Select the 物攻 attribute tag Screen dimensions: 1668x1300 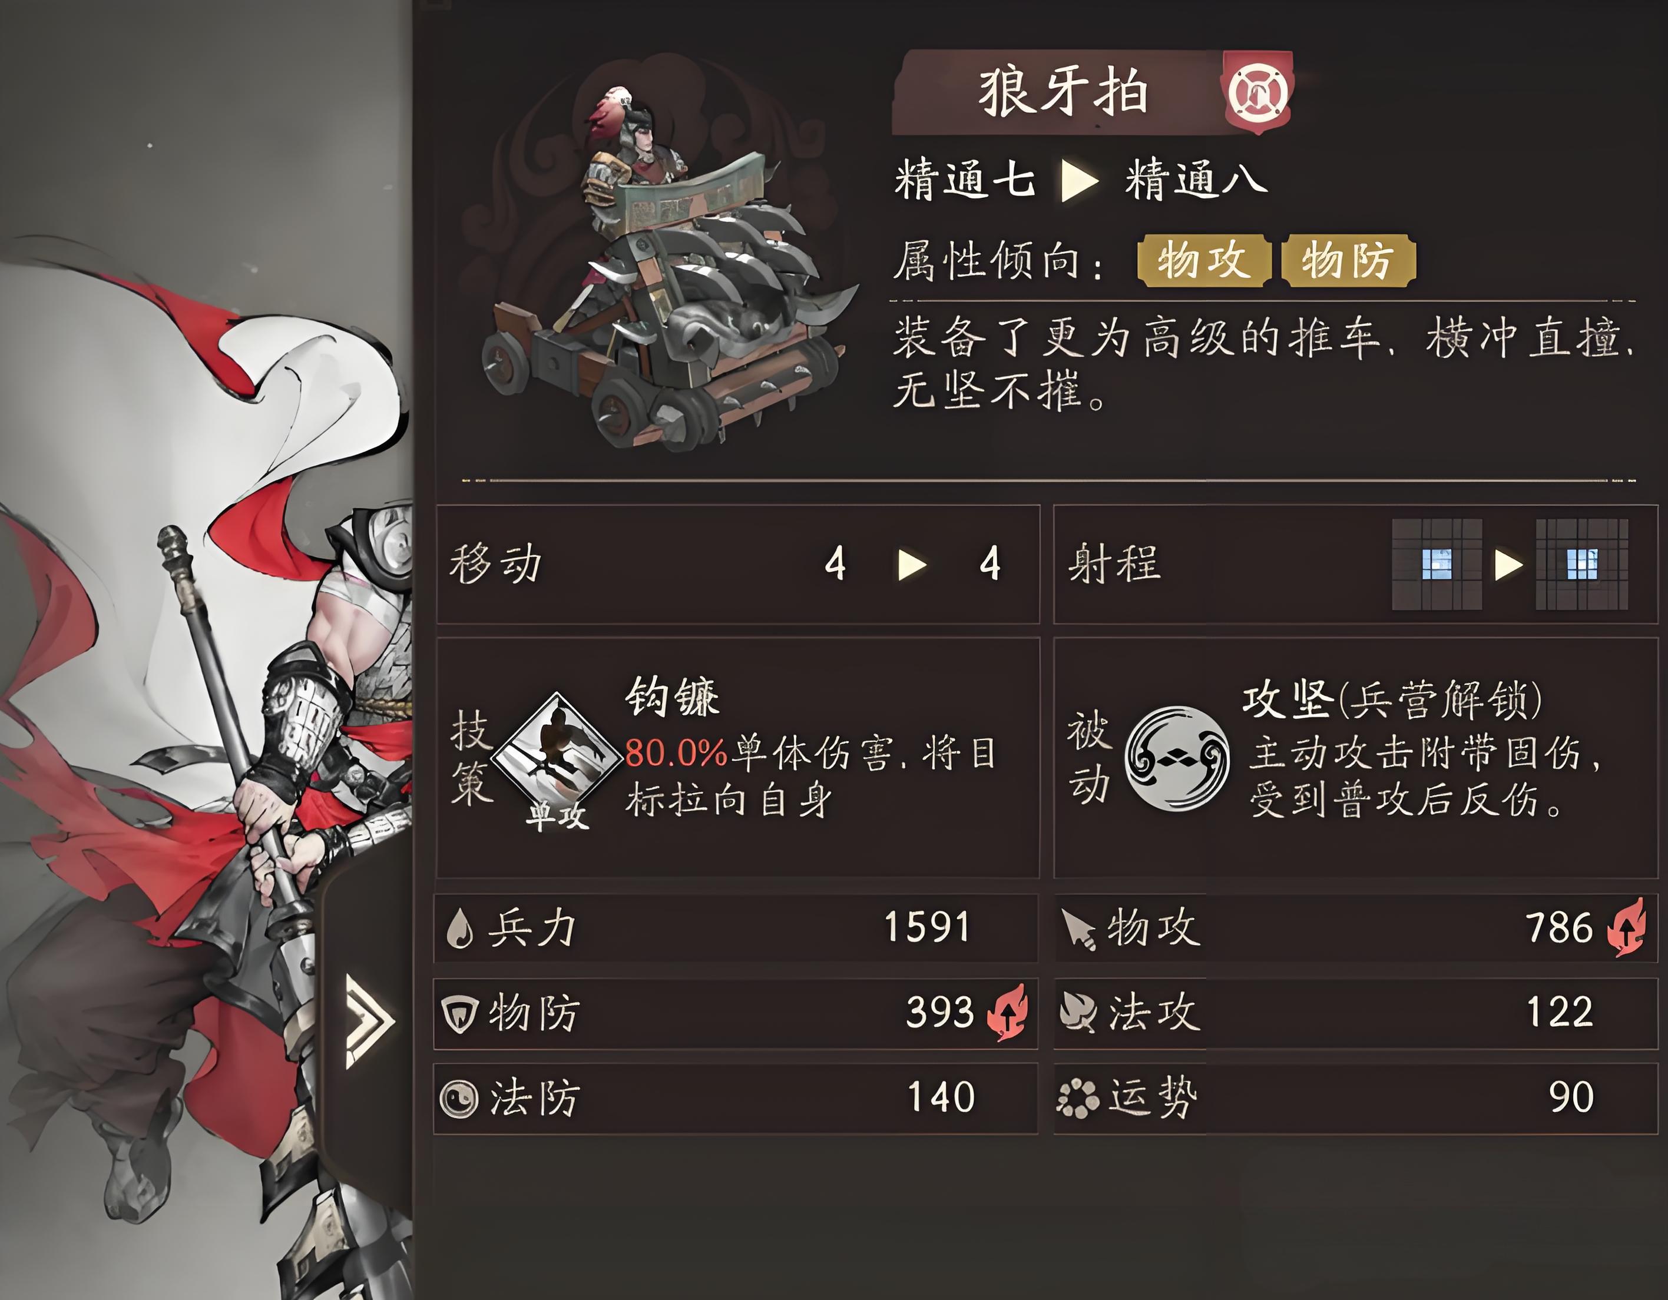pos(1204,261)
